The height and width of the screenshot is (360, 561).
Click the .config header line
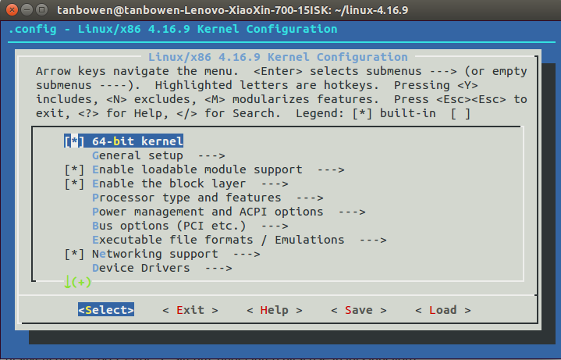(x=172, y=29)
